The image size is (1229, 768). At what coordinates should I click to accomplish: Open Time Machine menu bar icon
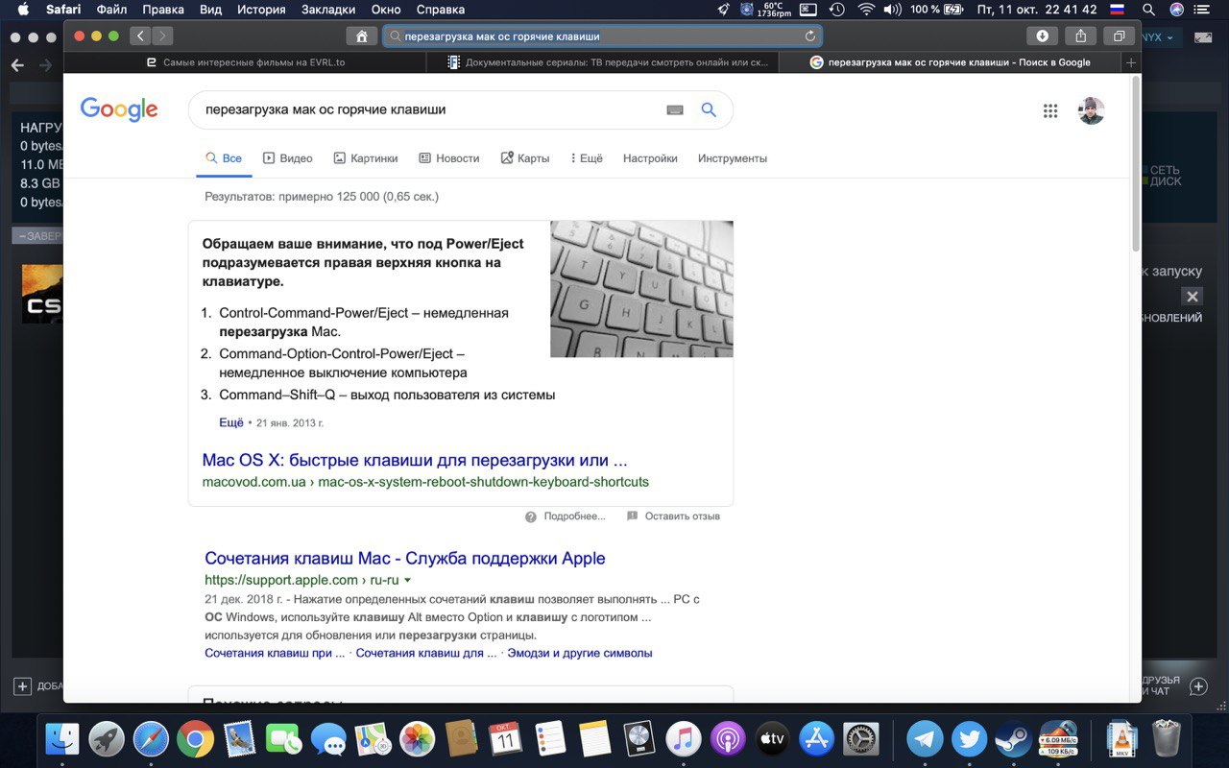(x=836, y=10)
